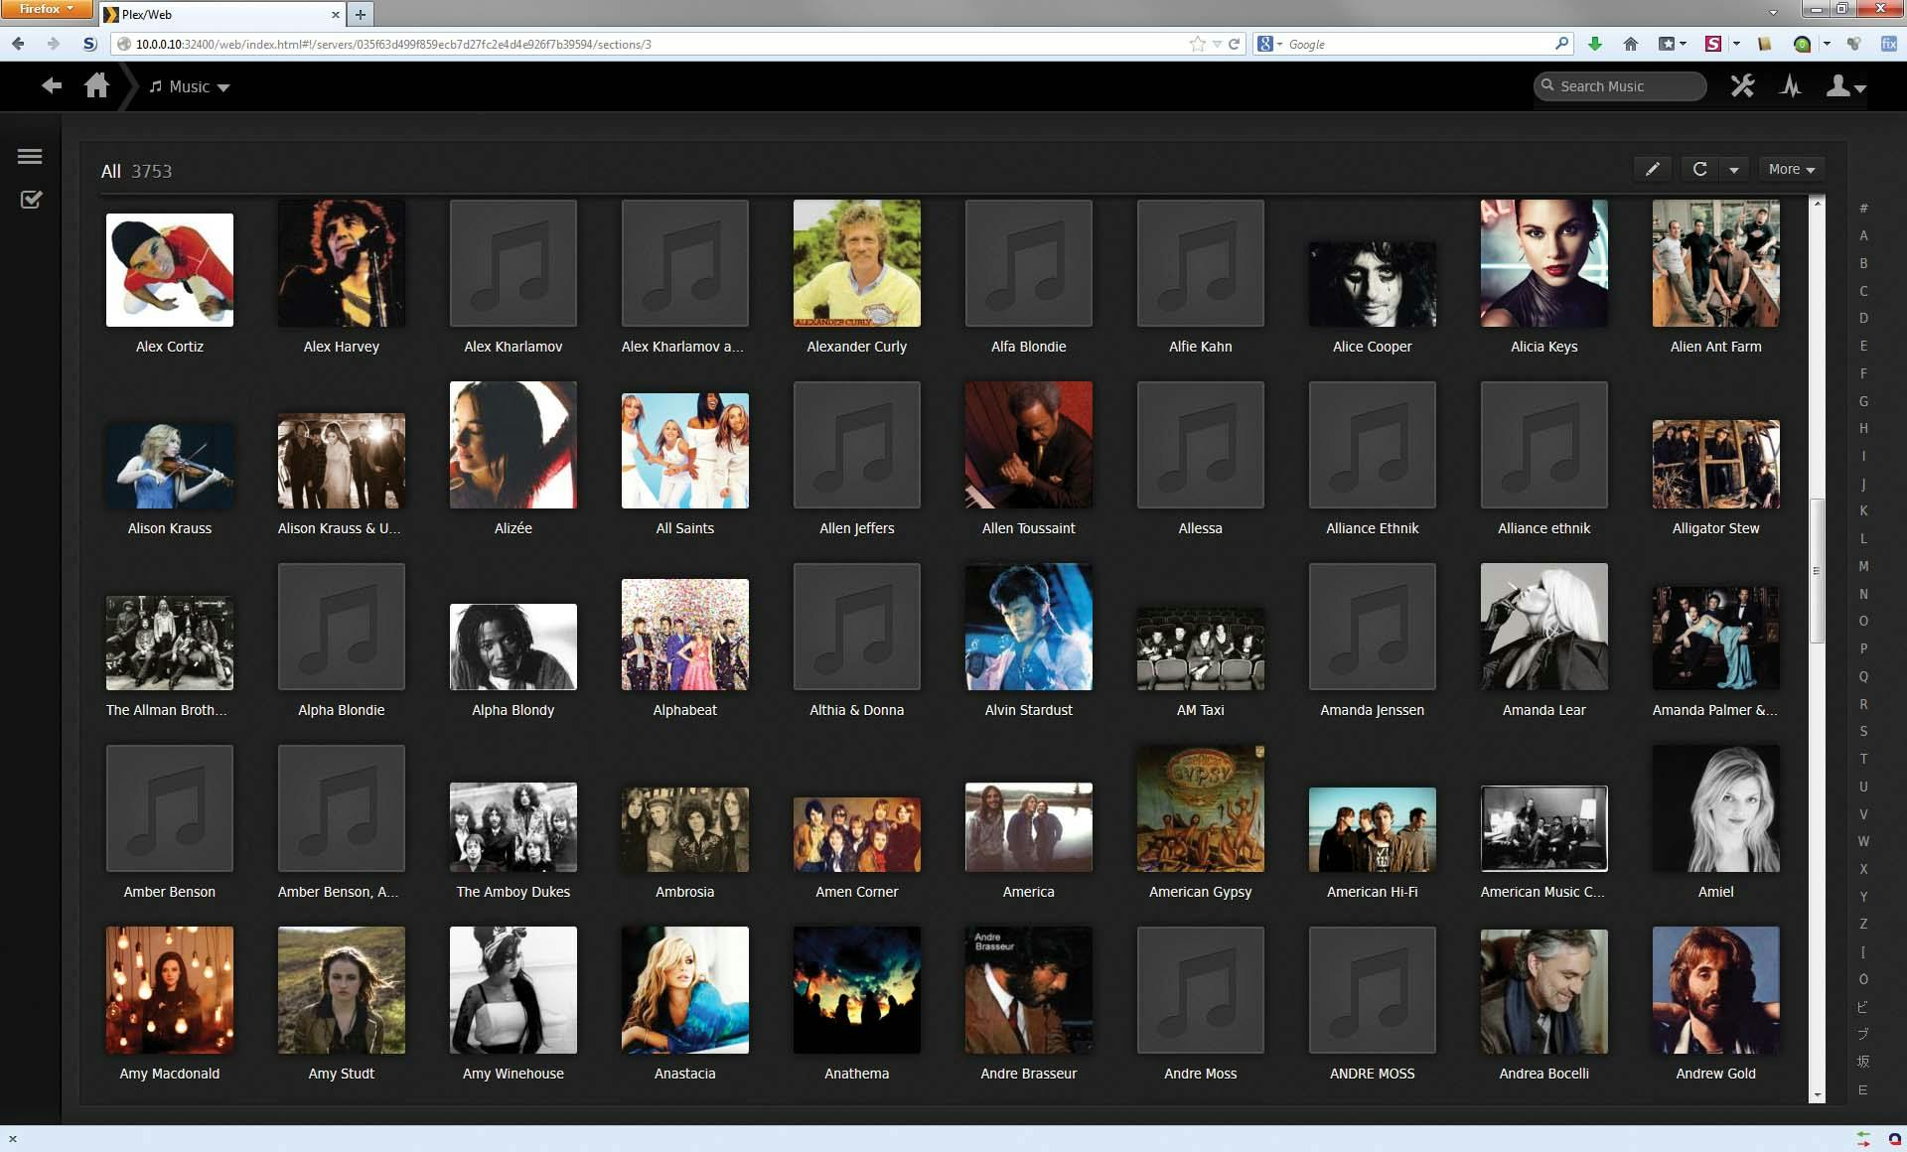Open the Alicia Keys artist link
Screen dimensions: 1907x1152
pos(1543,347)
